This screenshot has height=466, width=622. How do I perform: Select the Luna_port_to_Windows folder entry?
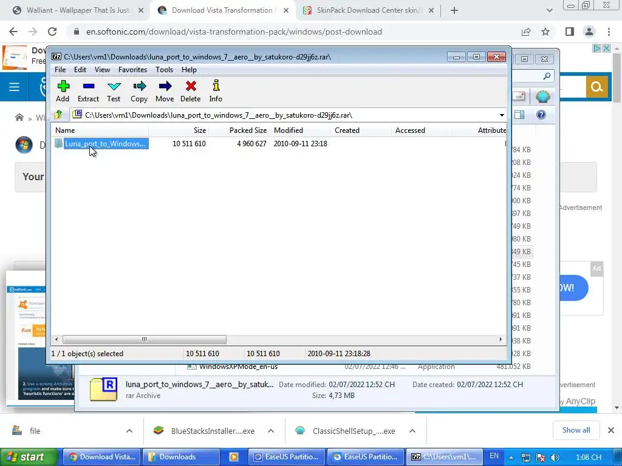(x=101, y=143)
